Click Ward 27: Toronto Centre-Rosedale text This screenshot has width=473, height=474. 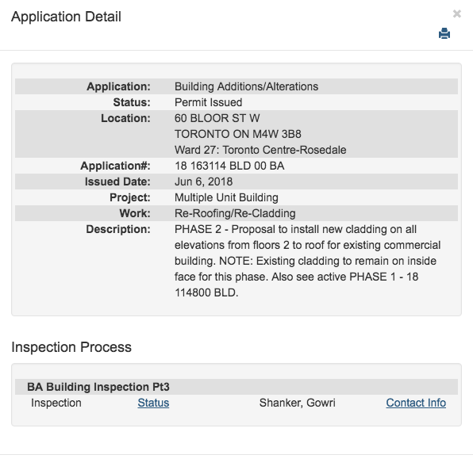260,150
